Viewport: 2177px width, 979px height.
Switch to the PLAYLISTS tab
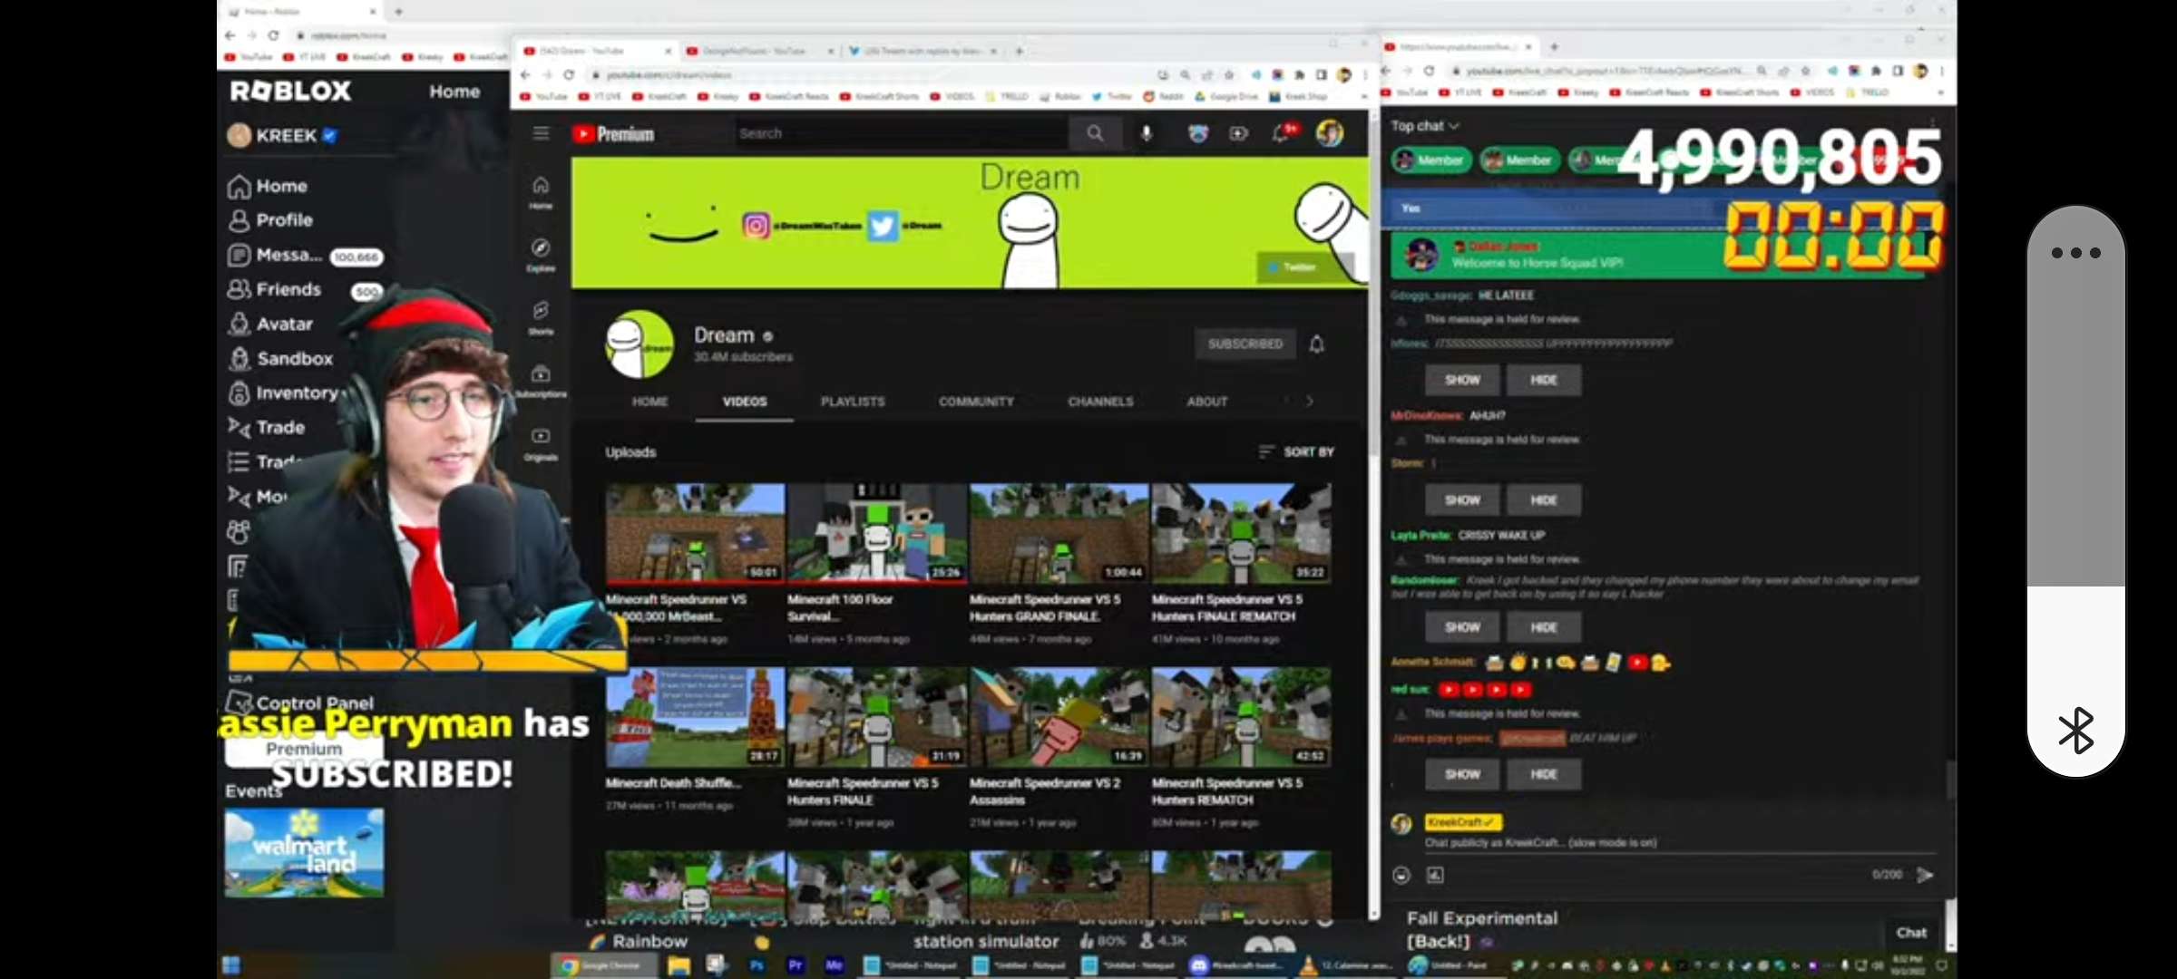click(x=852, y=402)
